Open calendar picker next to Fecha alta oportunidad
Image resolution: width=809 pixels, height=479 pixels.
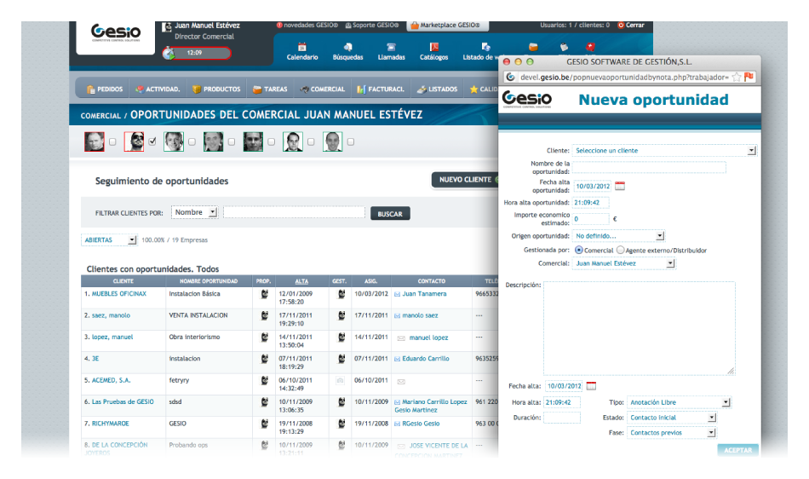[620, 186]
